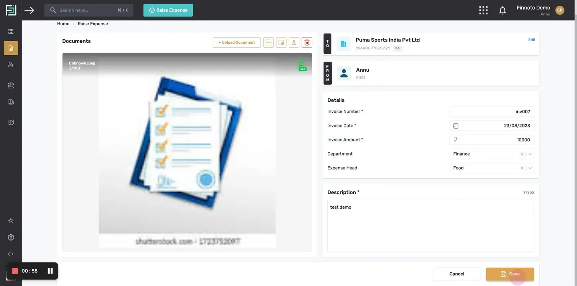
Task: Switch documents to picture-in-picture layout
Action: tap(281, 42)
